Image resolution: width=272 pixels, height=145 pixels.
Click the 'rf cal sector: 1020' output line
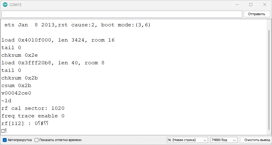pyautogui.click(x=33, y=108)
